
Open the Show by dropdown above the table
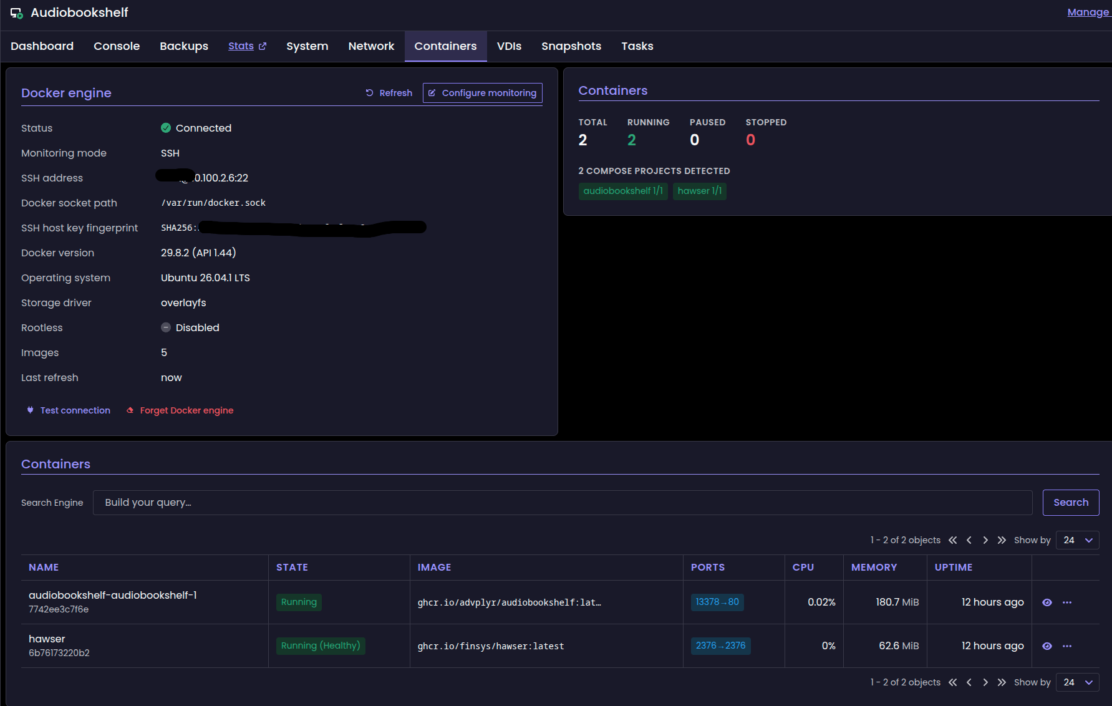(1078, 540)
